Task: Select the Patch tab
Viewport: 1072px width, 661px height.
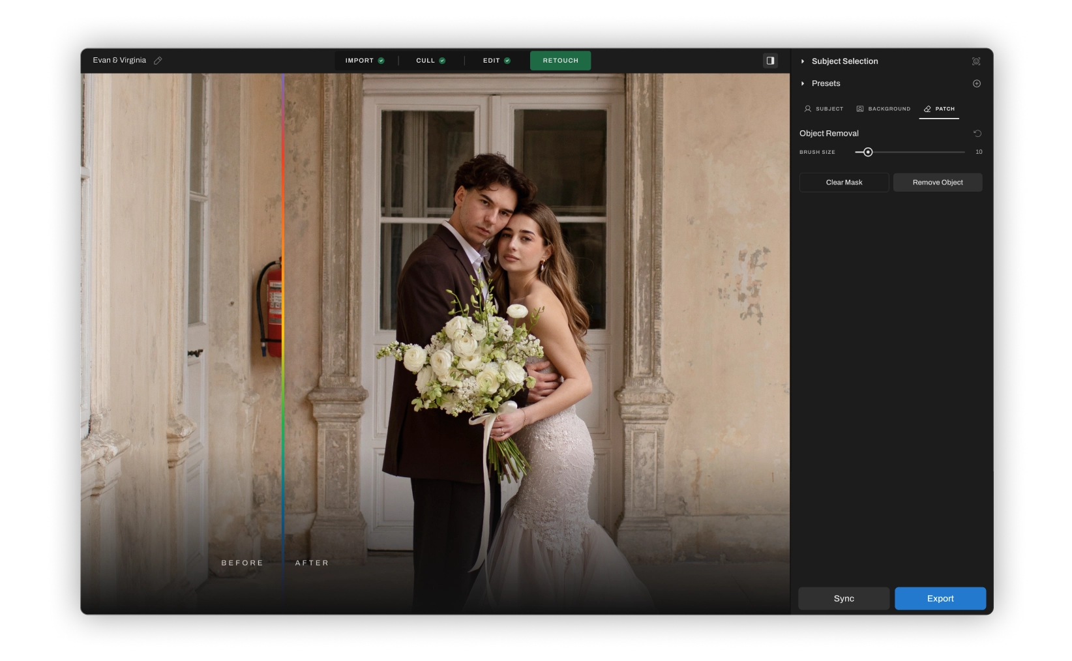Action: pos(939,109)
